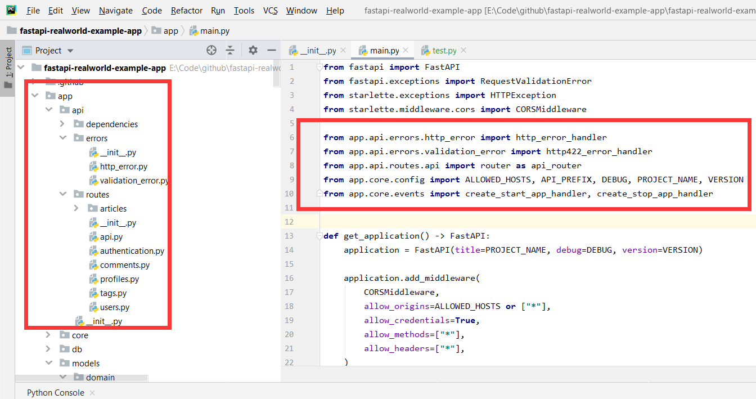Click the 1: Project side tool button

click(8, 69)
